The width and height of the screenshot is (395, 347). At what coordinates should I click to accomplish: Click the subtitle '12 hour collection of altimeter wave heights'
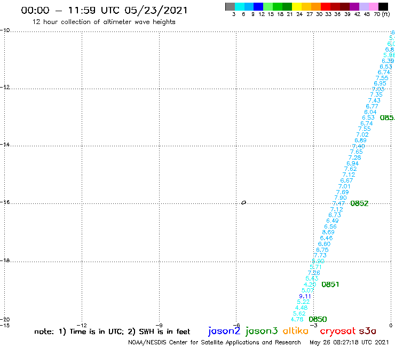[104, 22]
